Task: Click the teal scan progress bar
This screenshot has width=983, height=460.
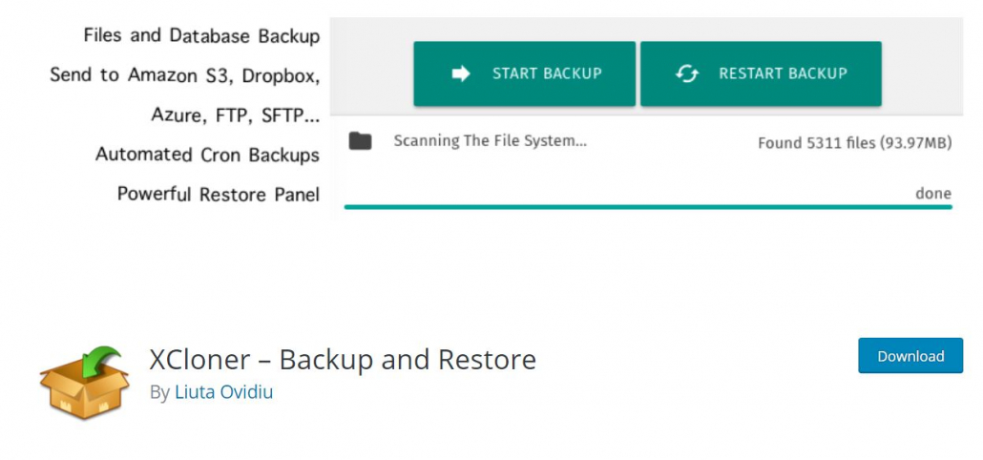Action: 647,206
